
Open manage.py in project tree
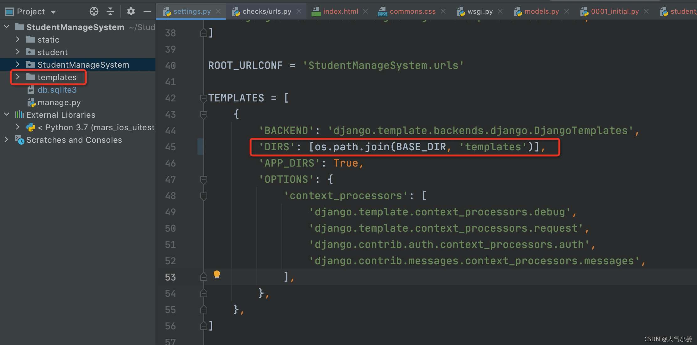pos(59,102)
